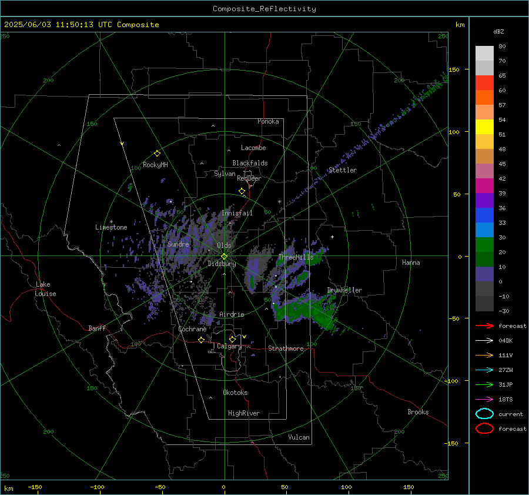Click the Ponoka city label
Screen dimensions: 529x495
pyautogui.click(x=268, y=121)
